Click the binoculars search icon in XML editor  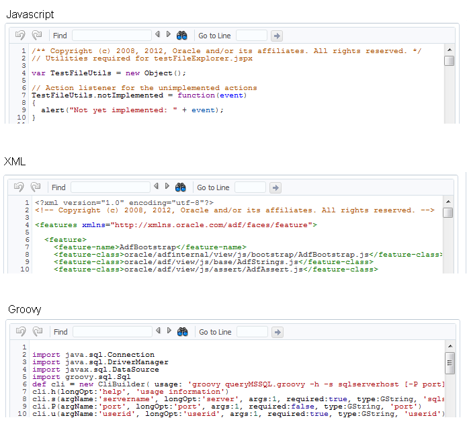(181, 187)
